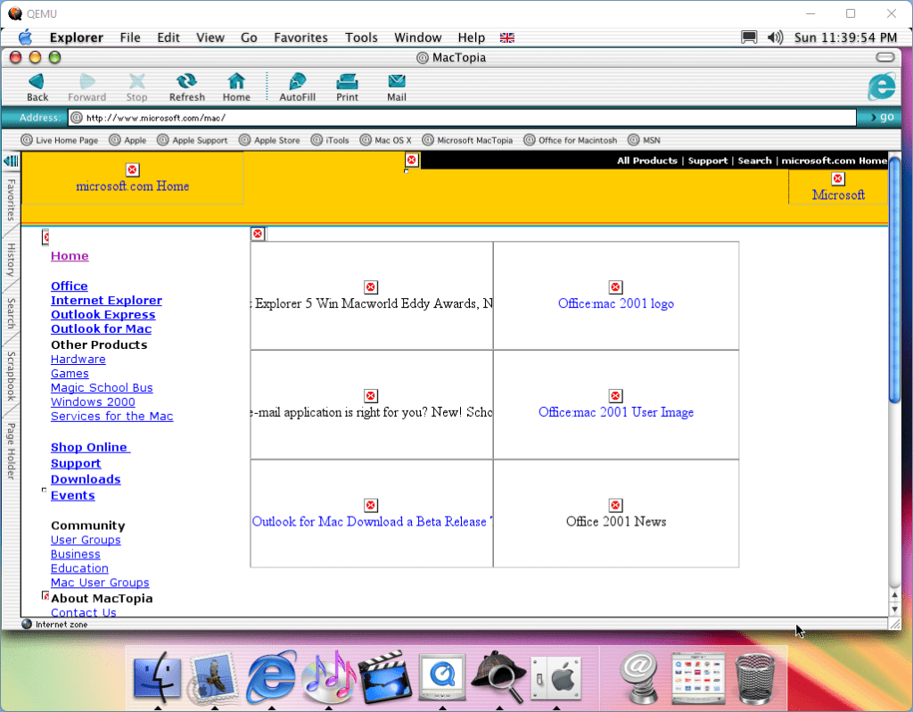The width and height of the screenshot is (913, 712).
Task: Click the go button beside address bar
Action: pyautogui.click(x=880, y=117)
